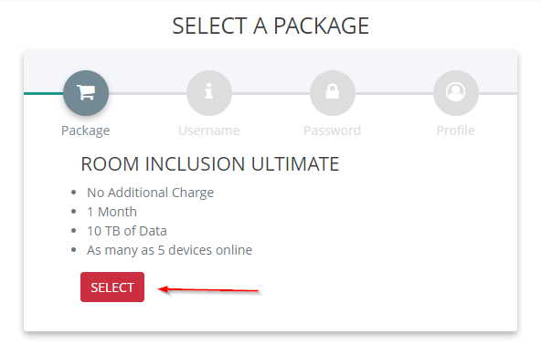
Task: Click the 10 TB of Data bullet
Action: click(127, 231)
